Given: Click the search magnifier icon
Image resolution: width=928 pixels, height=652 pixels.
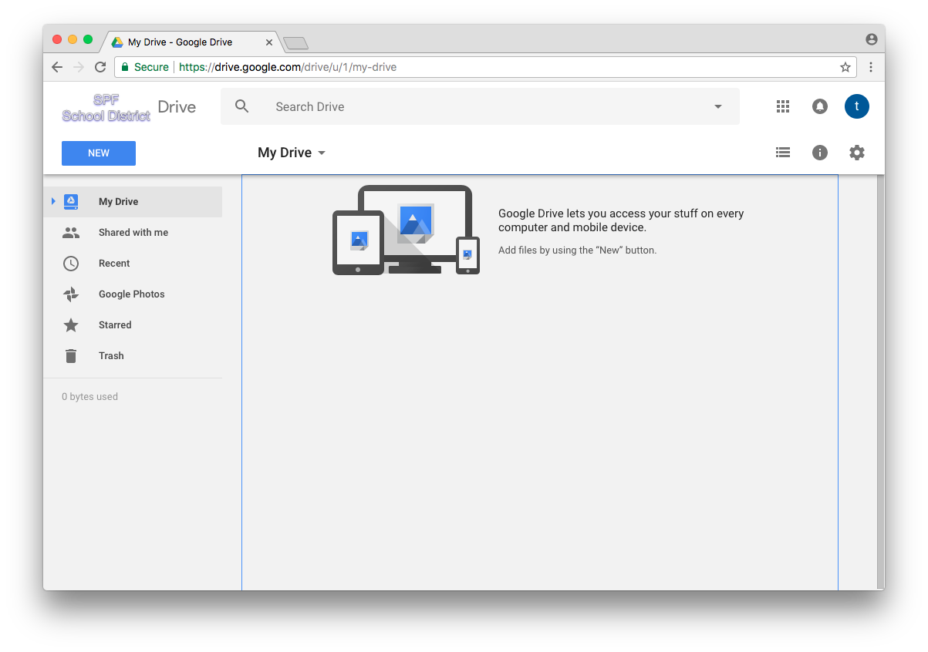Looking at the screenshot, I should (x=242, y=106).
